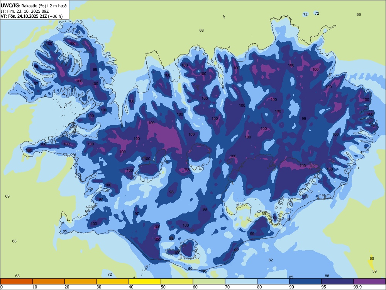Click the purple above-99.9 legend swatch
The height and width of the screenshot is (290, 386).
click(369, 281)
